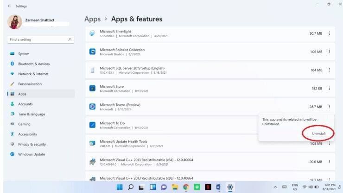Open Windows Update settings

(x=41, y=154)
